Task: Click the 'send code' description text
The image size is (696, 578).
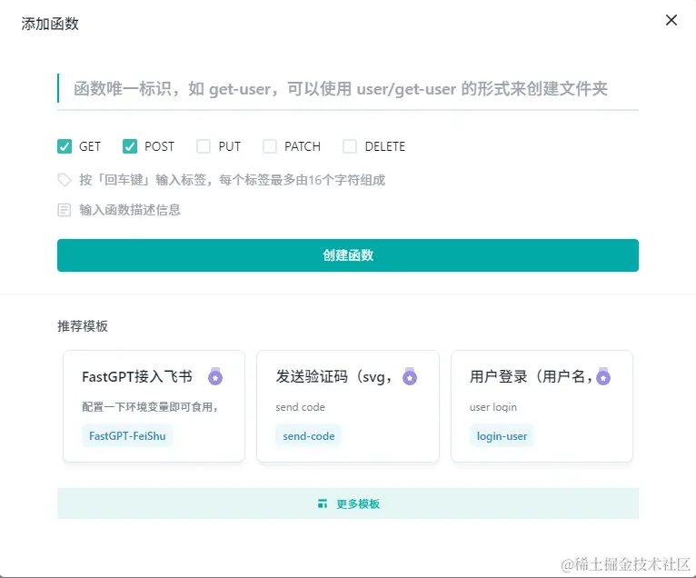Action: [x=300, y=407]
